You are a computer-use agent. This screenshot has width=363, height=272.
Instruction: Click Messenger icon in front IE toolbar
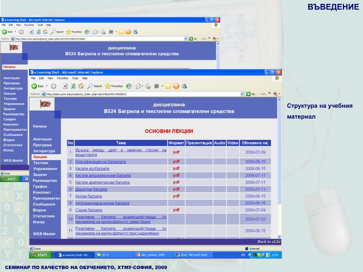tap(184, 86)
